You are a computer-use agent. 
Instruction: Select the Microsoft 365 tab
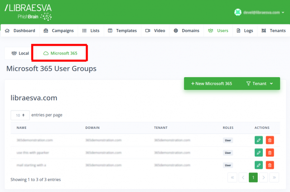pos(60,54)
